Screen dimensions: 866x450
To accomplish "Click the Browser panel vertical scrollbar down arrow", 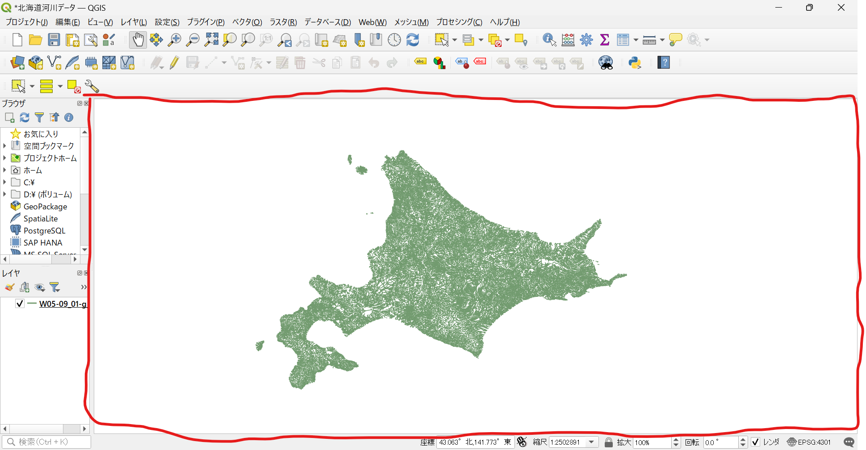I will pyautogui.click(x=84, y=250).
